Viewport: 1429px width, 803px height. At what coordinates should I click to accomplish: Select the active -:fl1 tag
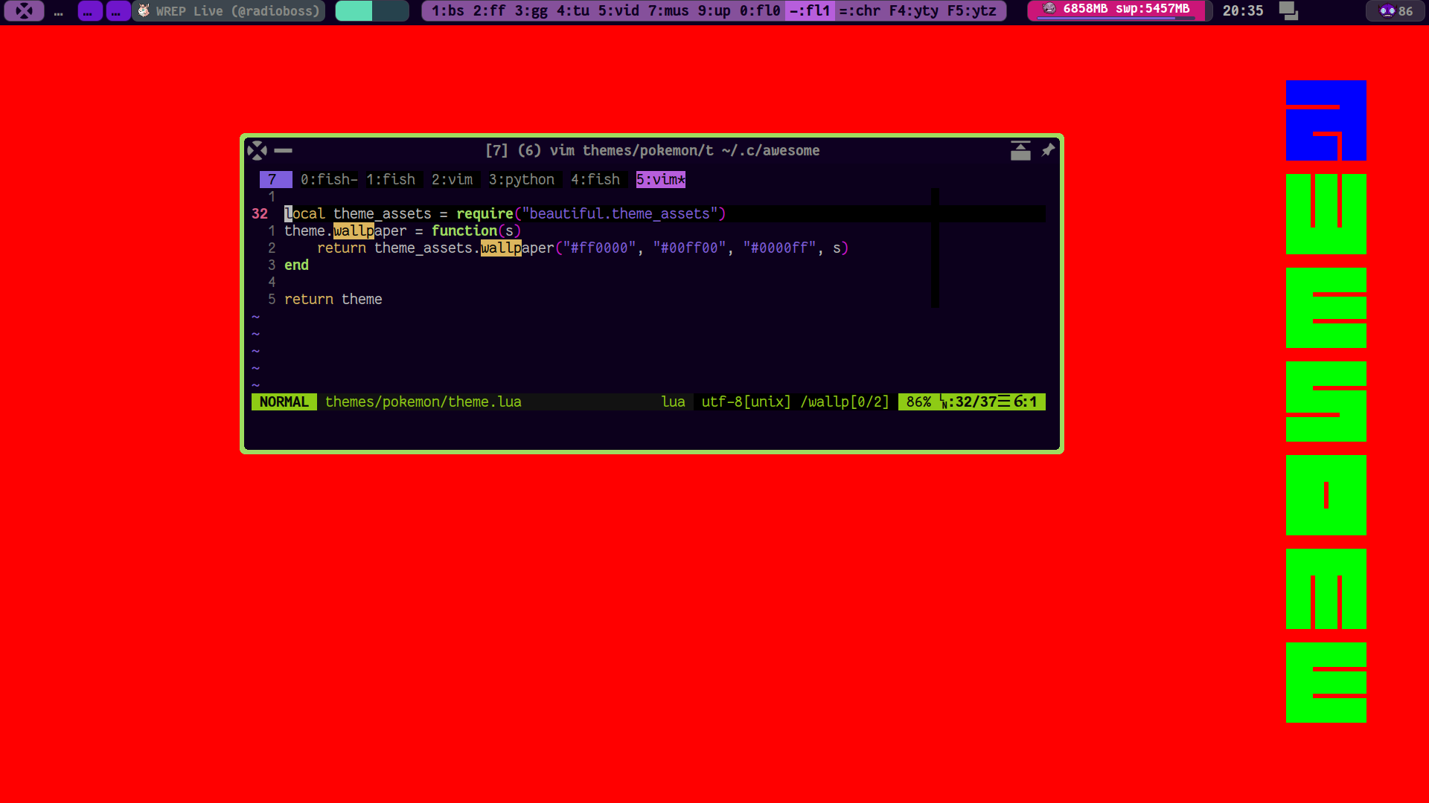click(x=810, y=11)
